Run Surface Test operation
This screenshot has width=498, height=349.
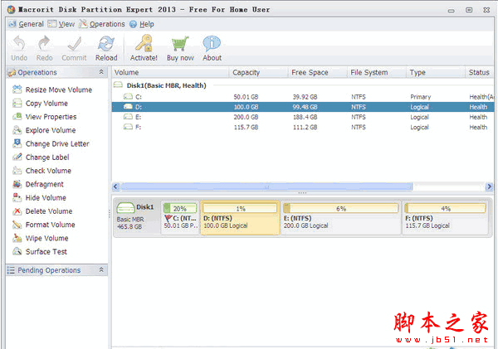[40, 252]
